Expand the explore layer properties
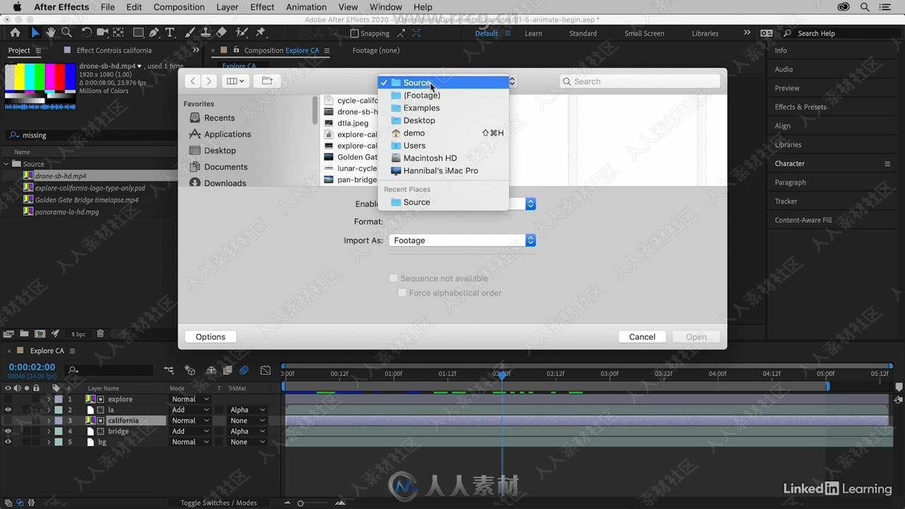 (x=49, y=399)
